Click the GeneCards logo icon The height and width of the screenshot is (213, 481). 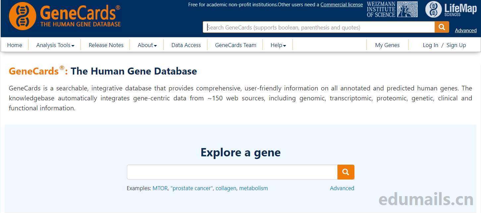click(23, 16)
